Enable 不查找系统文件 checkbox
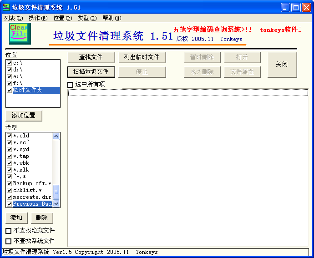Viewport: 314px width, 258px height. click(x=9, y=241)
